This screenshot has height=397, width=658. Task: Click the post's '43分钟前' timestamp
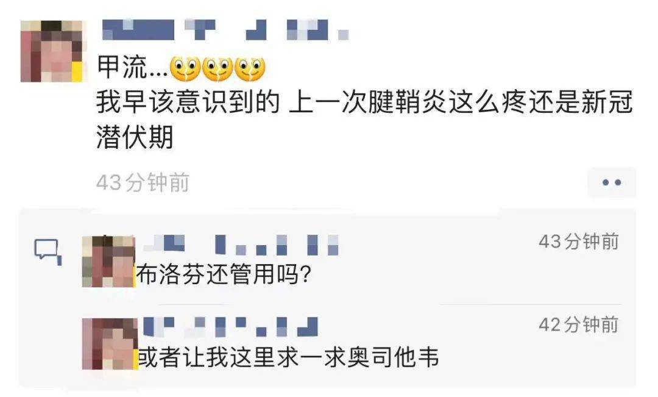tap(143, 182)
